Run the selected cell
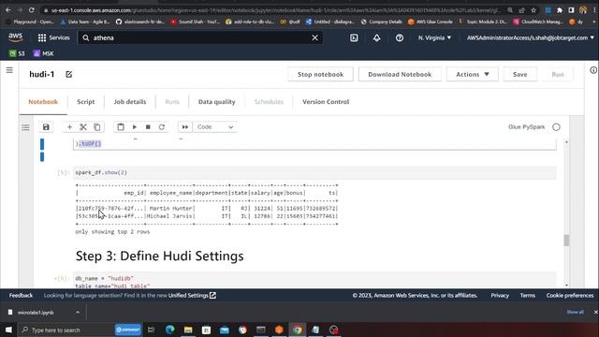Viewport: 599px width, 337px height. point(135,127)
